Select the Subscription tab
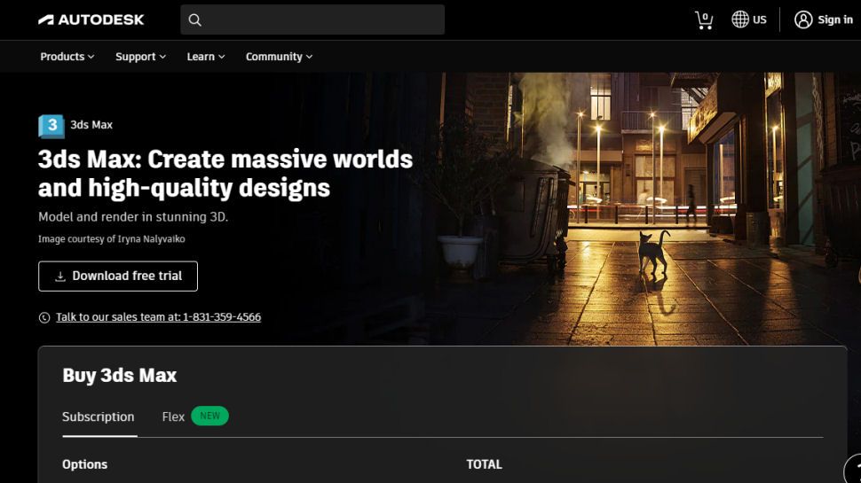The image size is (861, 483). pos(99,417)
